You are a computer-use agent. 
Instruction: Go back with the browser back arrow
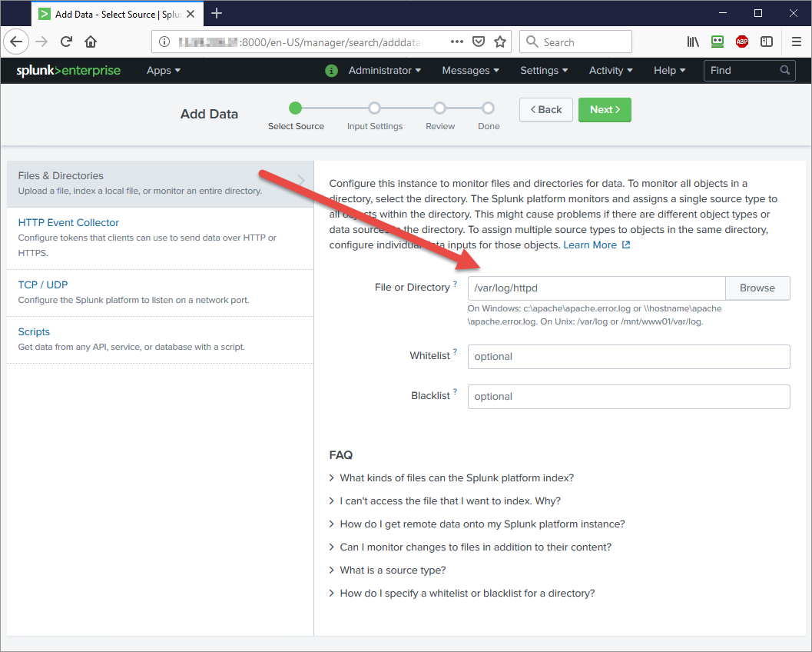coord(16,42)
